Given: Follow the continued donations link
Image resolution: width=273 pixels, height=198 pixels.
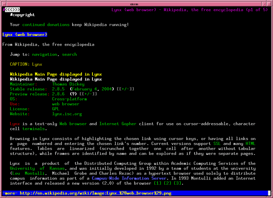Looking at the screenshot, I should pyautogui.click(x=46, y=25).
